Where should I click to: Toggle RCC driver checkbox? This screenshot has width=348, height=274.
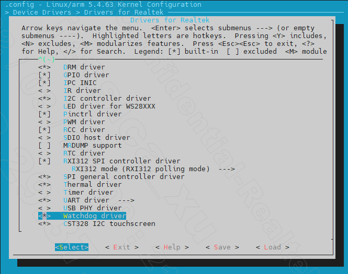pyautogui.click(x=44, y=130)
